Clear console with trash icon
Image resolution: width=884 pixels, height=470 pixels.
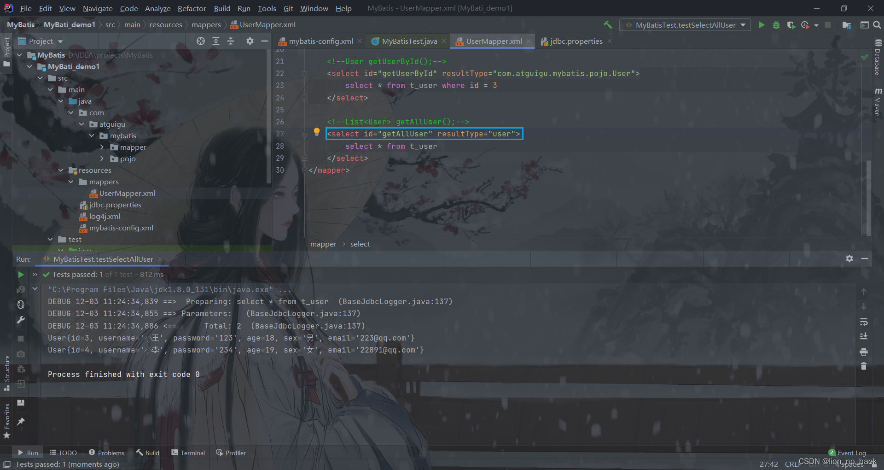coord(864,366)
